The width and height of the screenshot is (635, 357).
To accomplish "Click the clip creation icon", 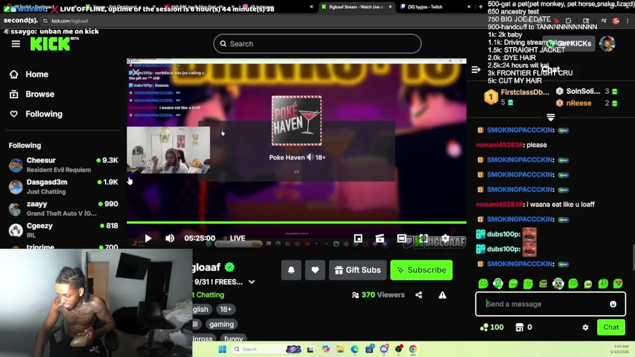I will [x=380, y=238].
